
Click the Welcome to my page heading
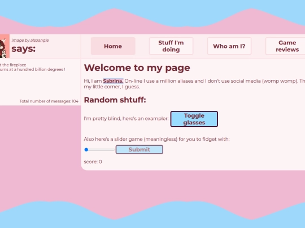point(137,68)
